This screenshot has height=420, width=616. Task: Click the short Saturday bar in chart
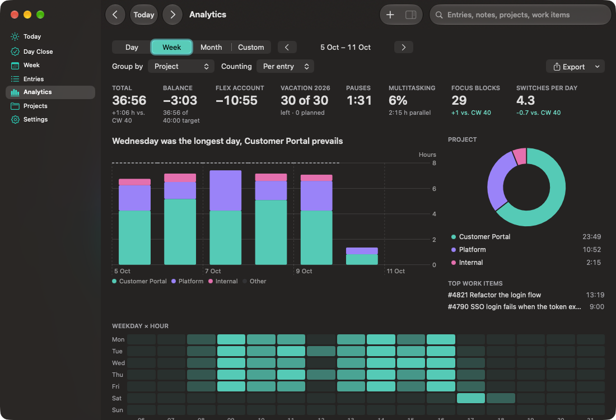[362, 256]
